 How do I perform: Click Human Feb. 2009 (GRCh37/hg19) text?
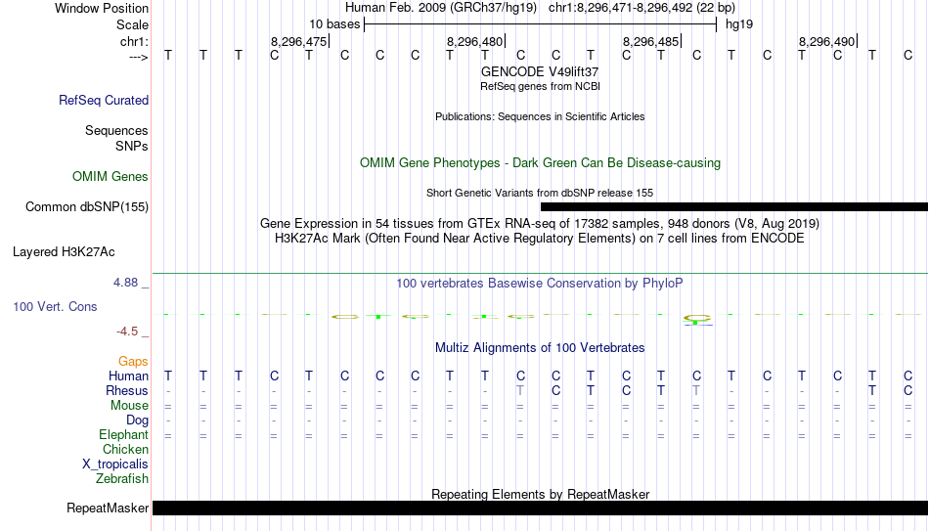coord(441,8)
